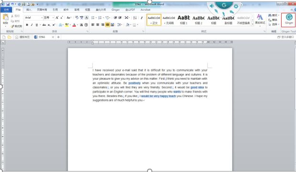Open the font size dropdown
The height and width of the screenshot is (172, 296).
pyautogui.click(x=49, y=18)
